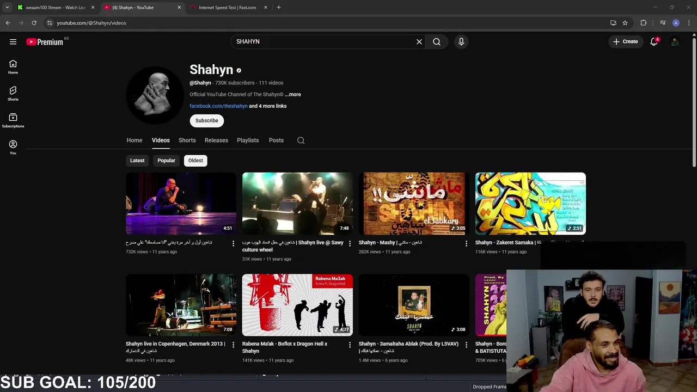The image size is (697, 392).
Task: Open options for the 4:51 theater video
Action: [x=233, y=243]
